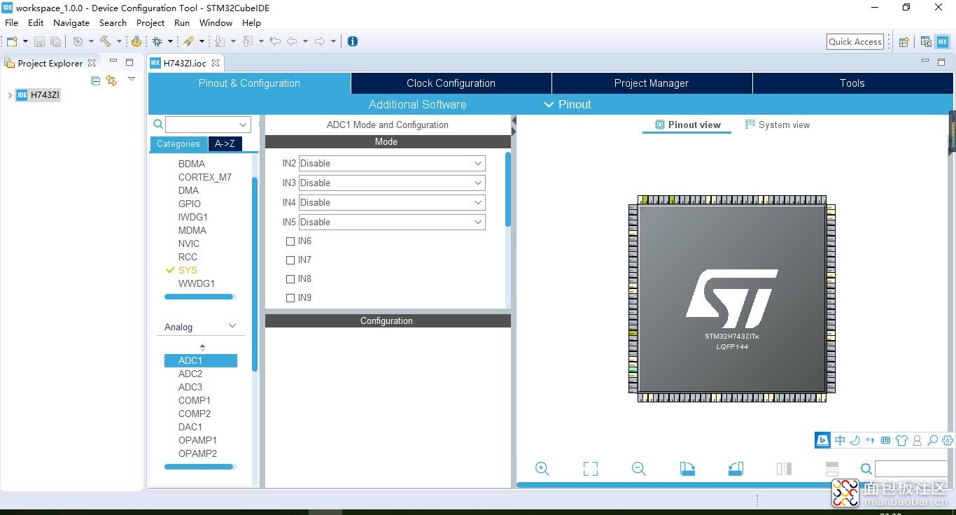Click the peripheral search magnifier icon
Viewport: 956px width, 515px height.
(x=159, y=125)
